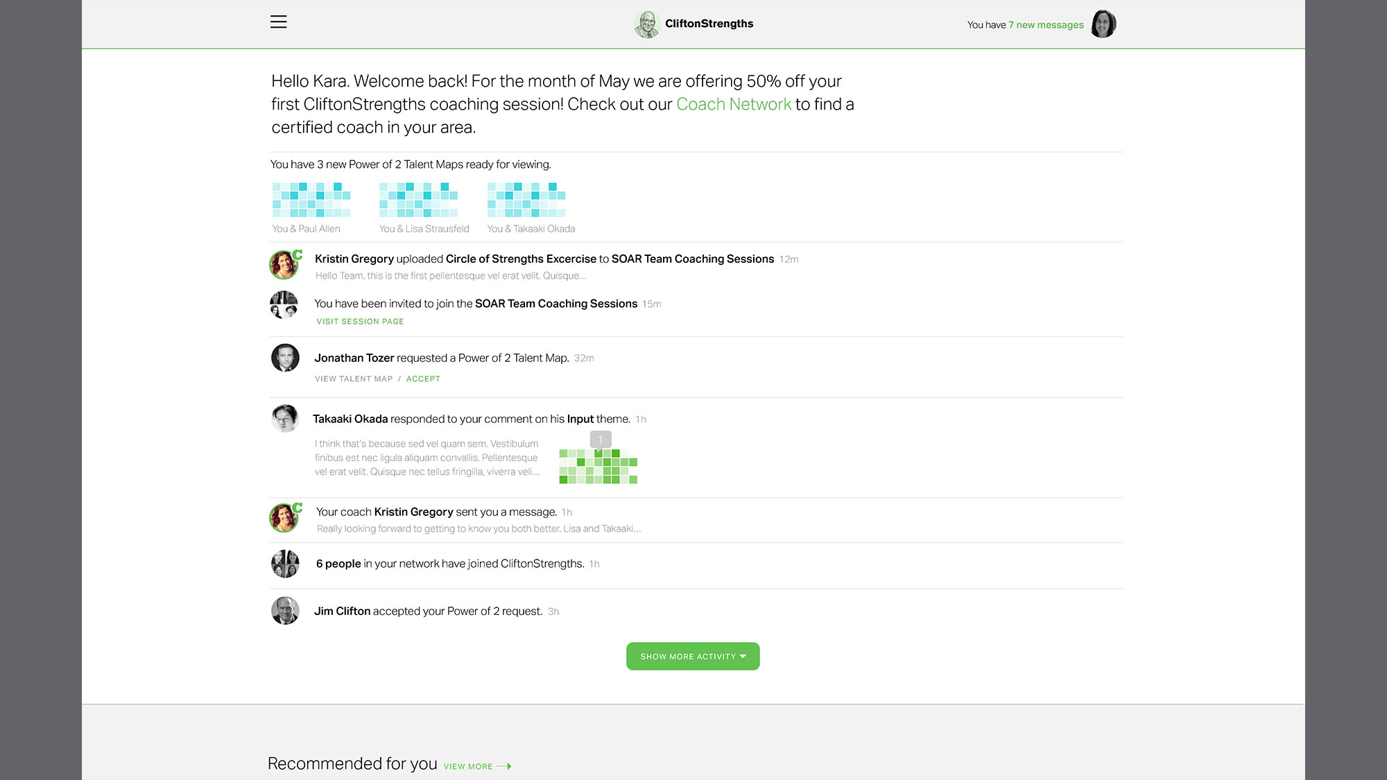The width and height of the screenshot is (1387, 780).
Task: Accept Jonathan Tozer's Talent Map request
Action: click(x=423, y=379)
